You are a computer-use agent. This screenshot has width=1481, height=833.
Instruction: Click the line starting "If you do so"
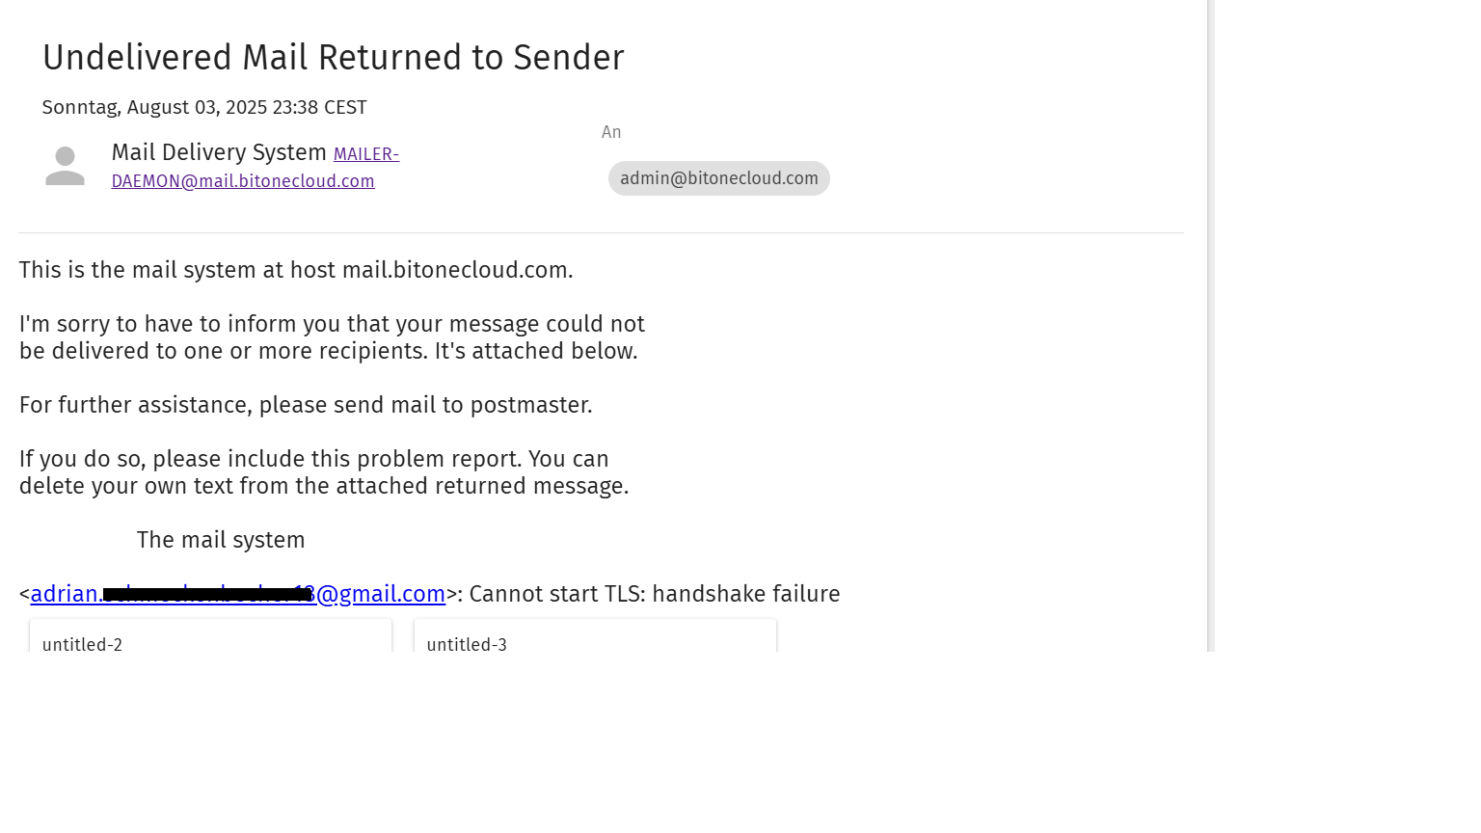tap(313, 459)
